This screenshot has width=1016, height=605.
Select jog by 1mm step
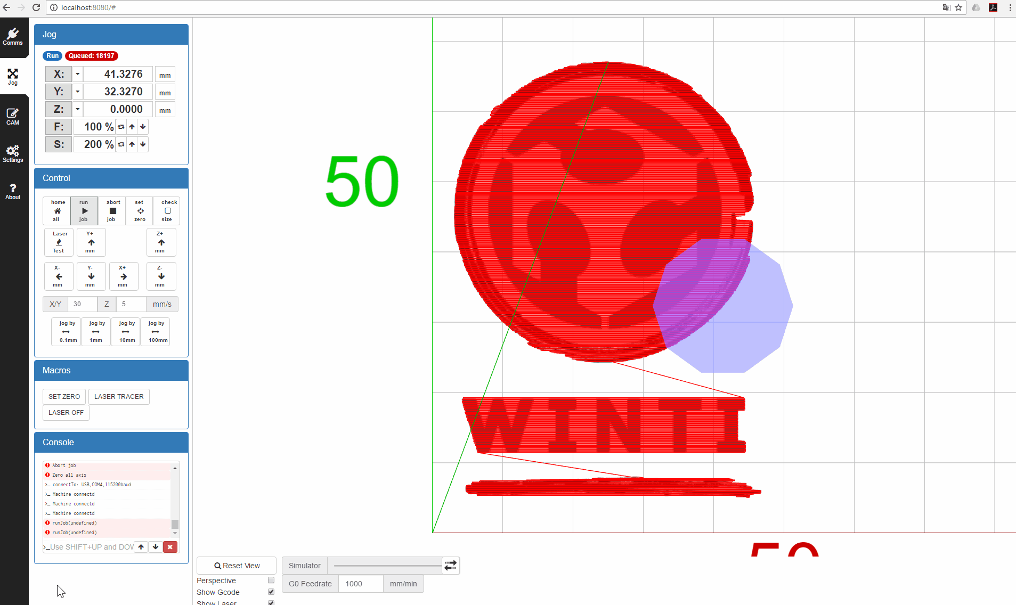pyautogui.click(x=96, y=332)
